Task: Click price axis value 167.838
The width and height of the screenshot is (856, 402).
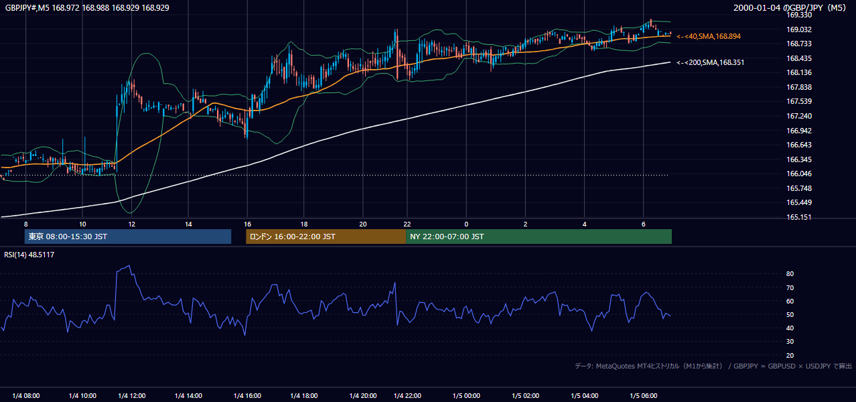Action: [x=799, y=87]
